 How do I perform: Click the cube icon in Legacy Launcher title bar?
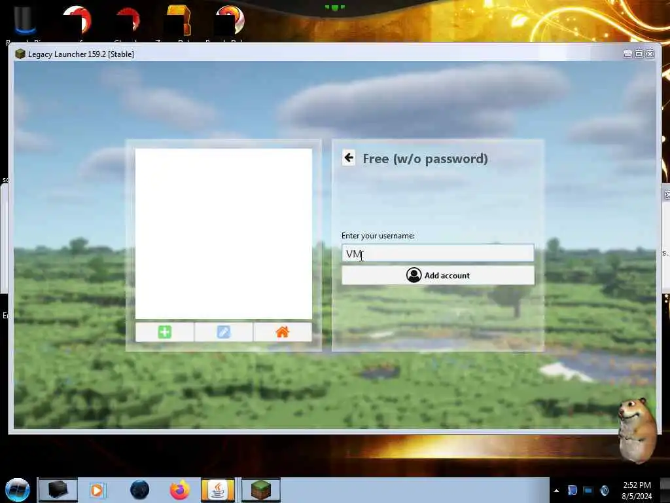coord(20,54)
